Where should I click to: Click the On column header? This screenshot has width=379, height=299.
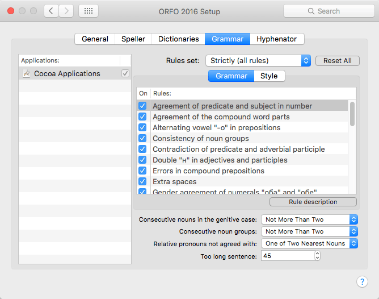(144, 93)
